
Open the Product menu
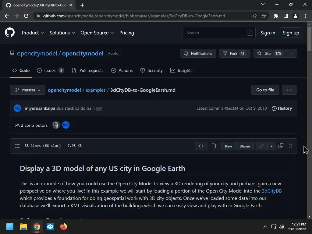coord(33,33)
